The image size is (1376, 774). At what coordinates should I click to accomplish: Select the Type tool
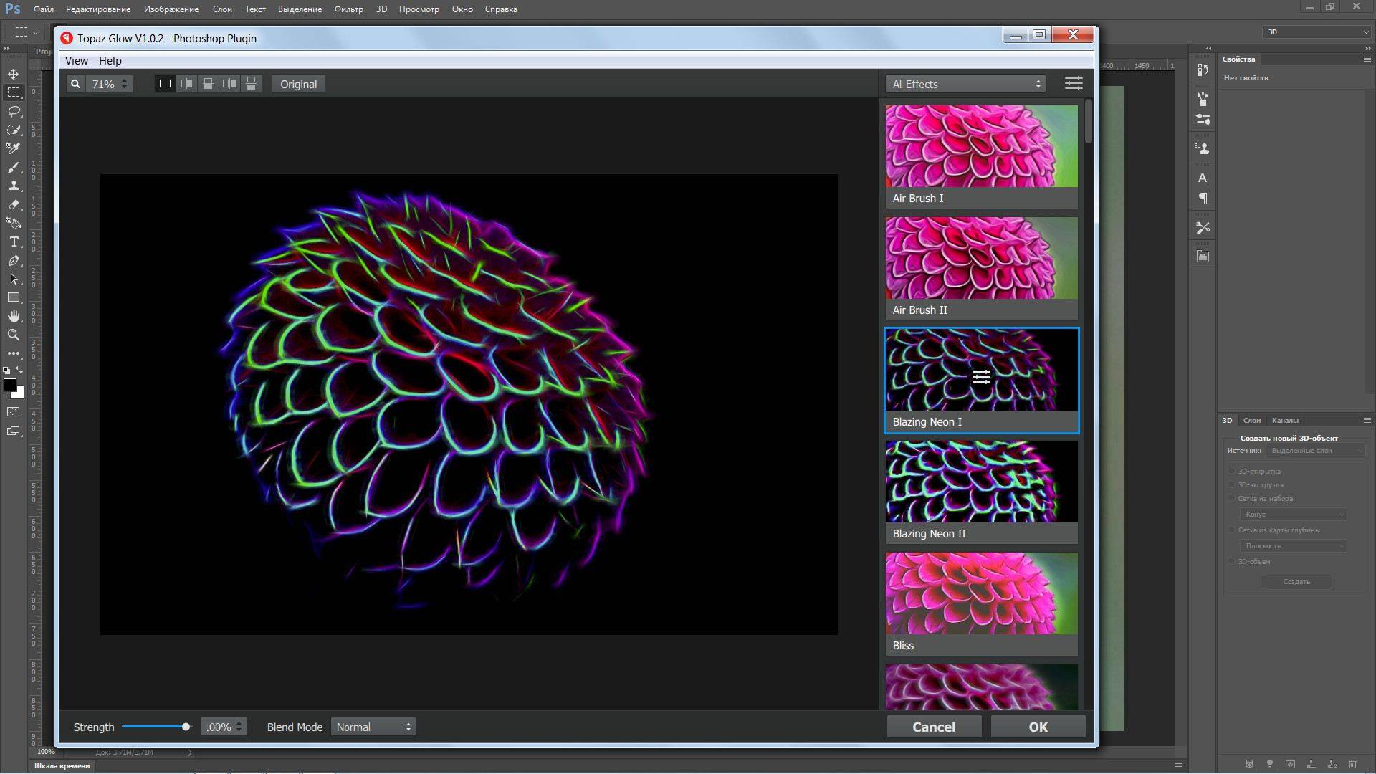[14, 242]
